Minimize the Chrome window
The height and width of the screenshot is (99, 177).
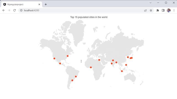click(x=158, y=3)
